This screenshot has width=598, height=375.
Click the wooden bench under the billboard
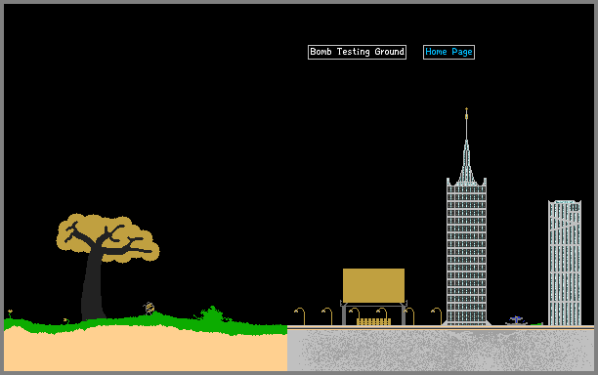pyautogui.click(x=373, y=321)
